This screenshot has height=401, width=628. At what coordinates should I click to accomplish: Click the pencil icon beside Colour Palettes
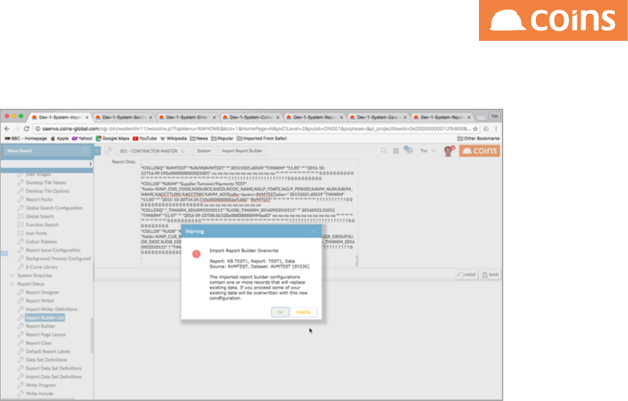(20, 242)
